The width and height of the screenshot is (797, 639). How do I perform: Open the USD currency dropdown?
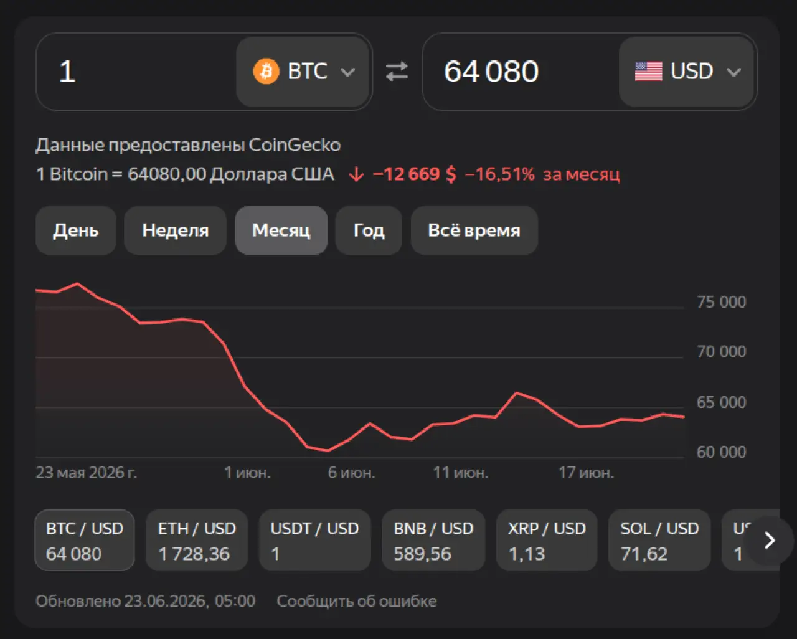687,72
